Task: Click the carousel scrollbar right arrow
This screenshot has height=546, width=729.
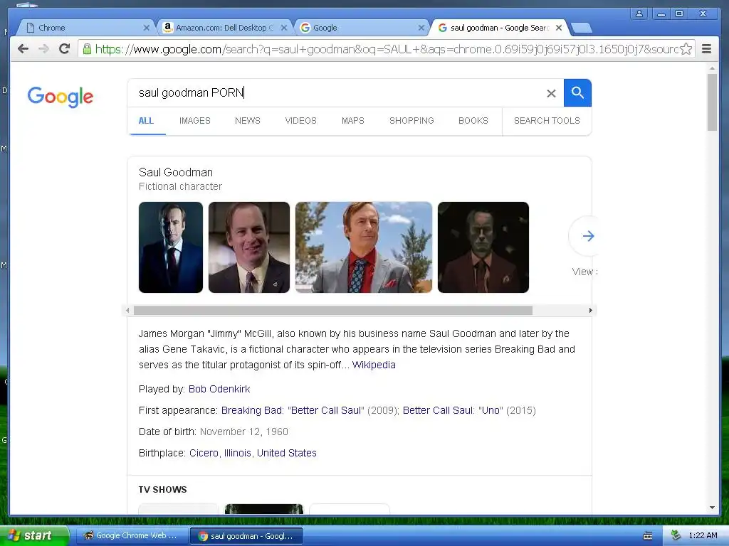Action: [590, 310]
